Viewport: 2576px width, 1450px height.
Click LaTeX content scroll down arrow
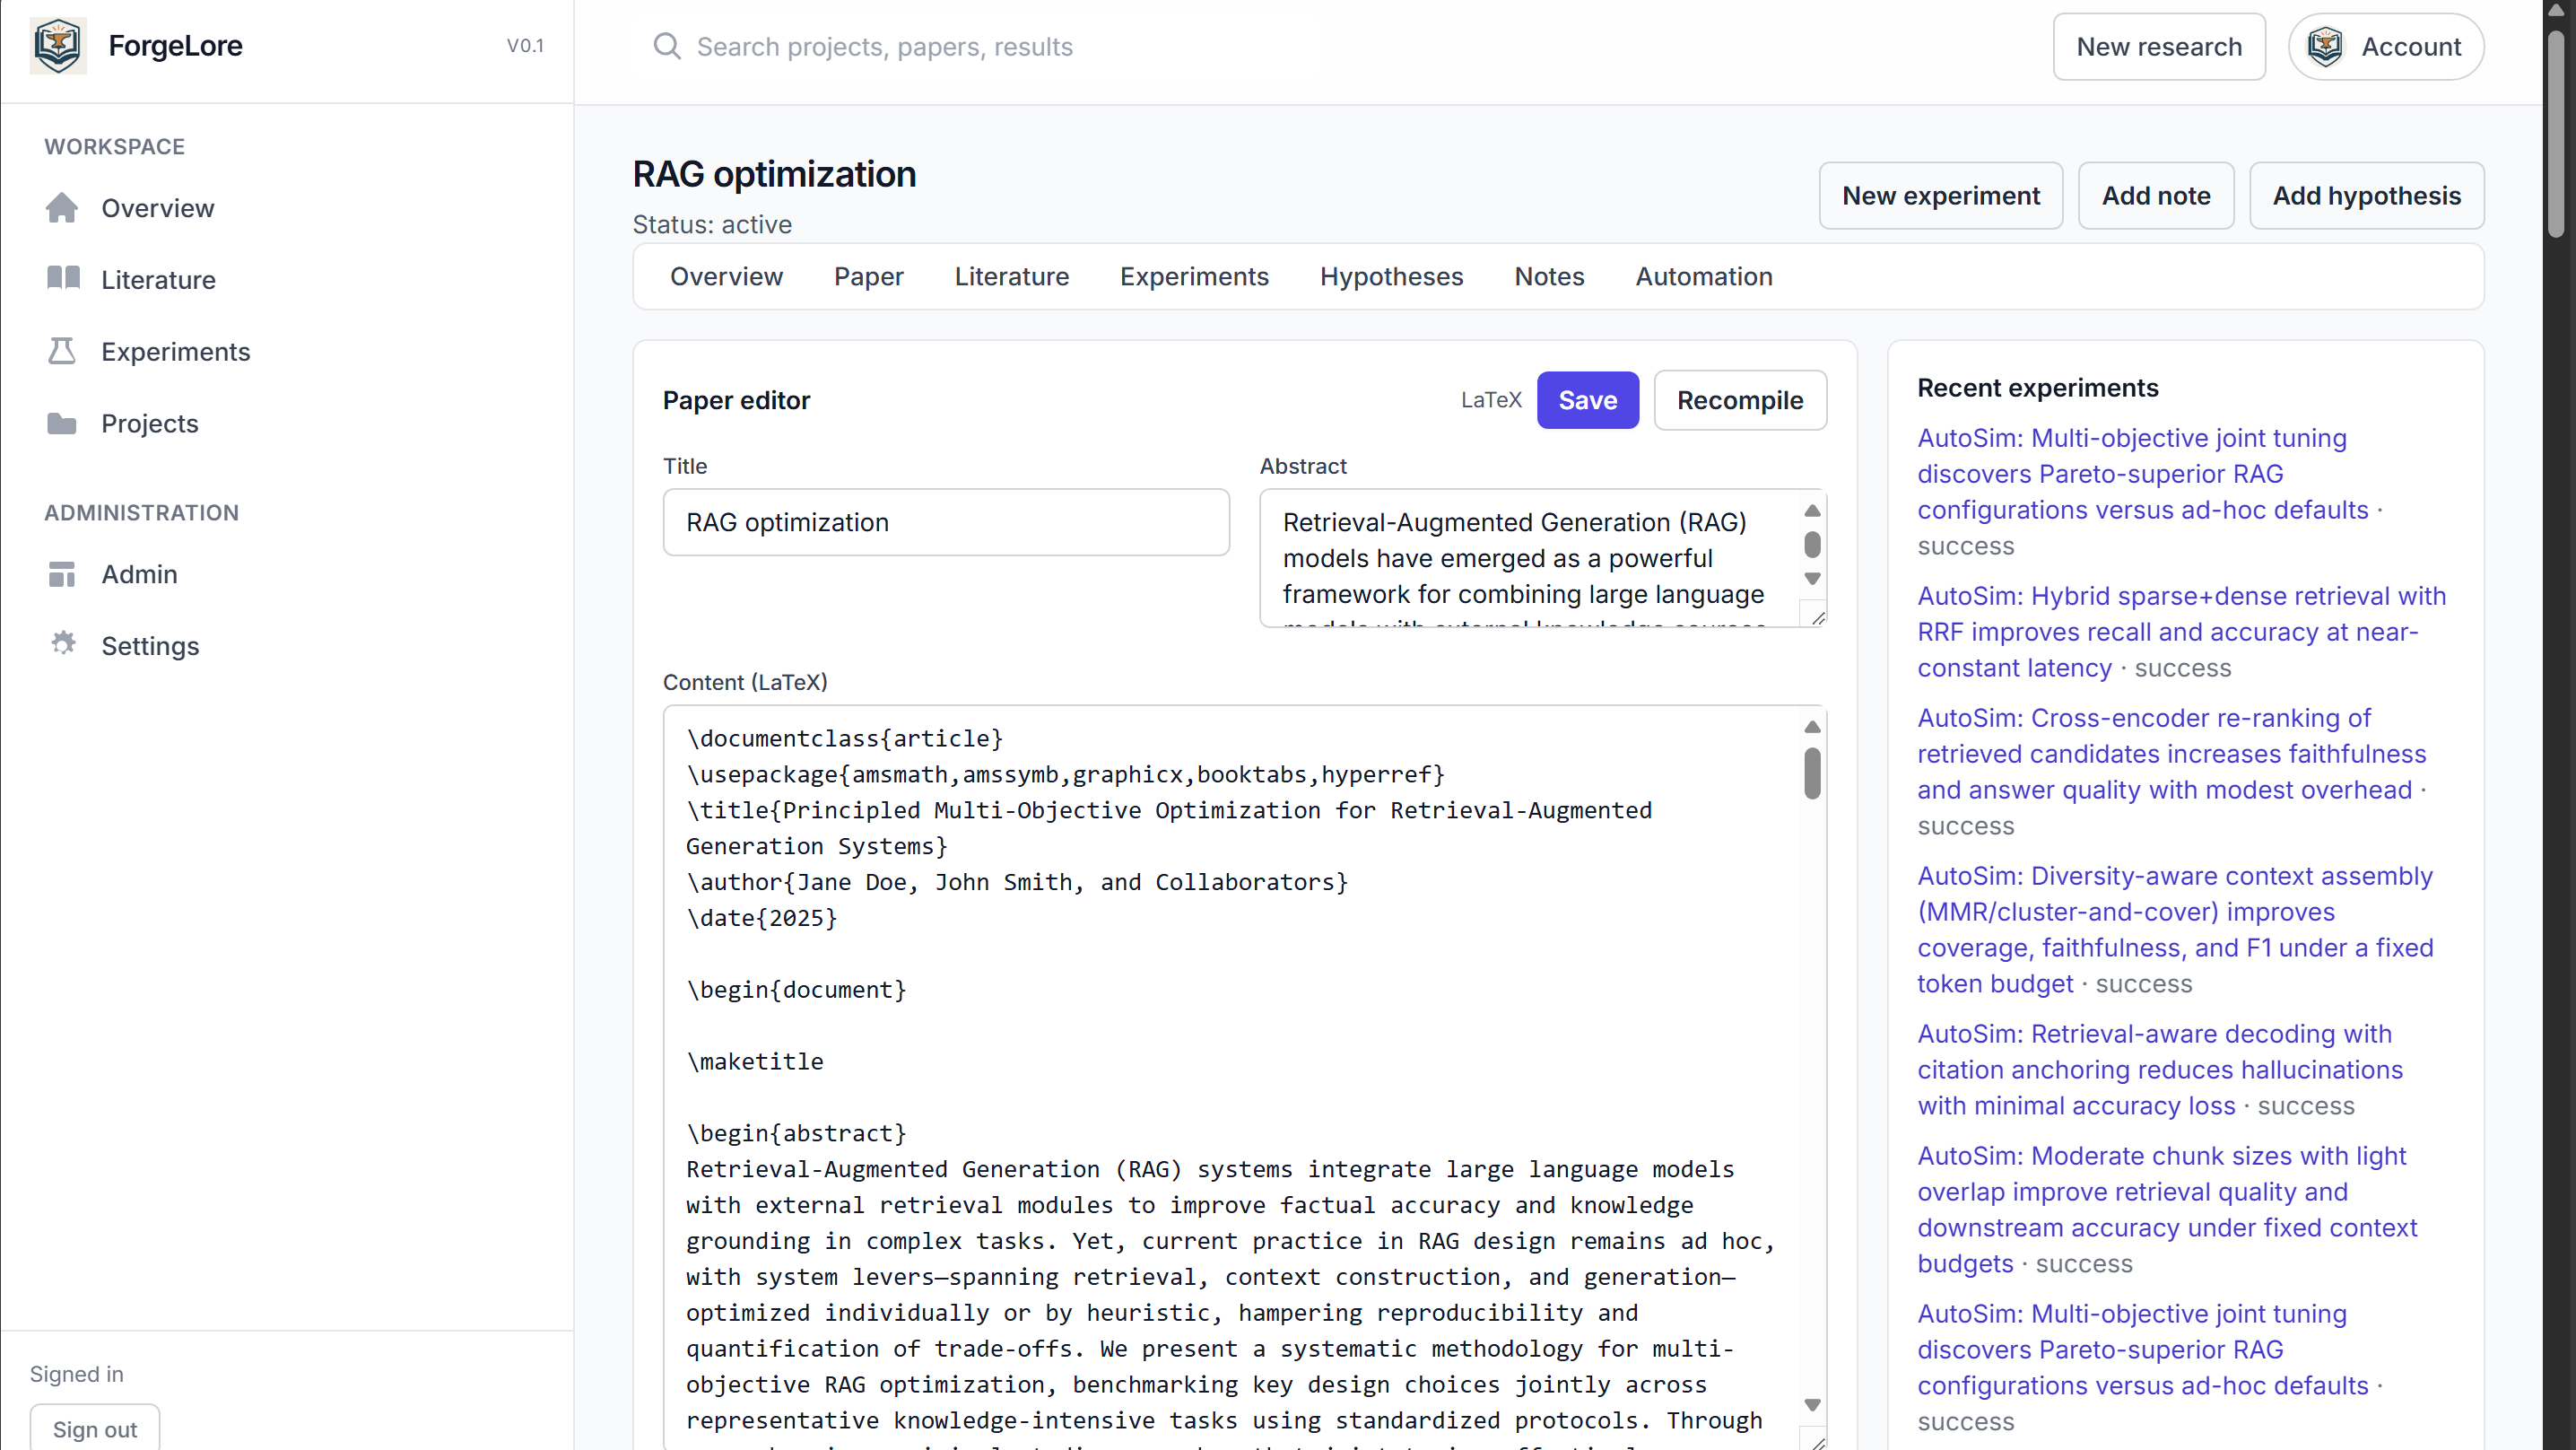[1812, 1405]
